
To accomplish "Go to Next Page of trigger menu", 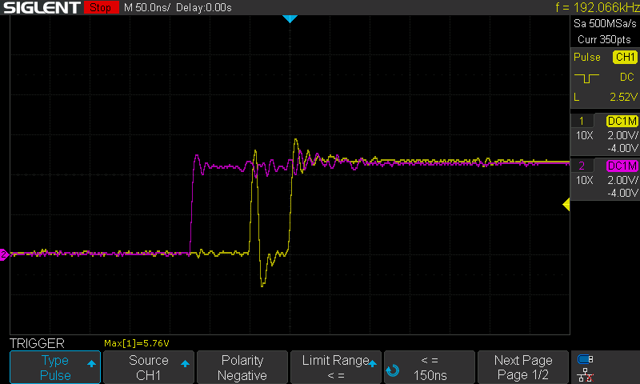I will point(523,367).
